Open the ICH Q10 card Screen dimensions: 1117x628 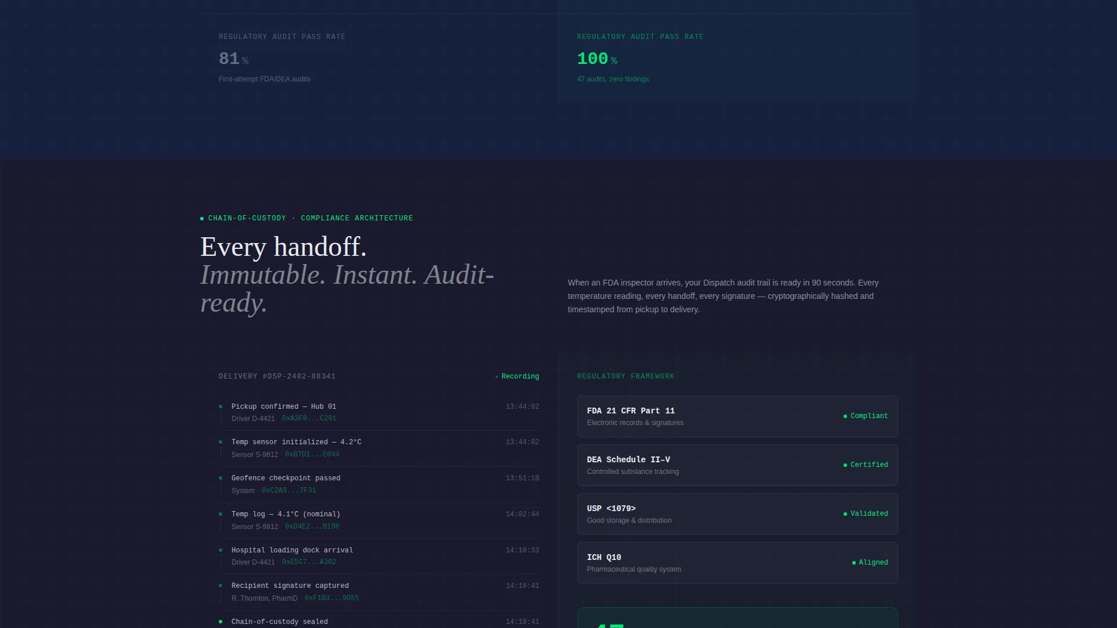[x=737, y=563]
